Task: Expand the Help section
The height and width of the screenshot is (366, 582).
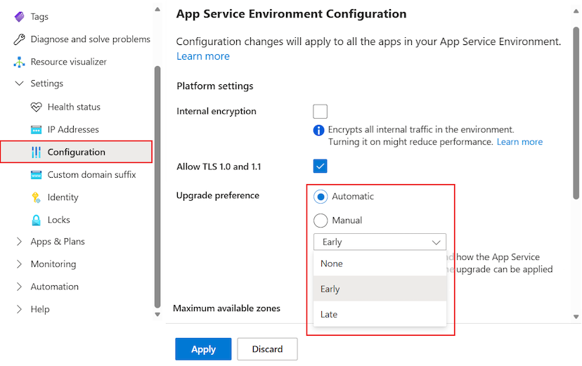Action: coord(19,310)
